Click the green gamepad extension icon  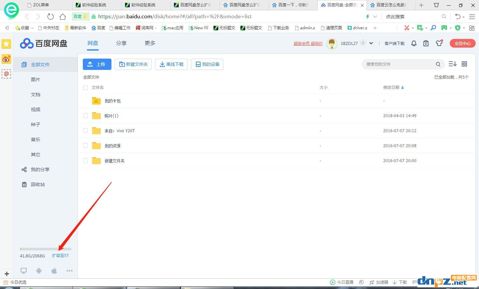[444, 28]
